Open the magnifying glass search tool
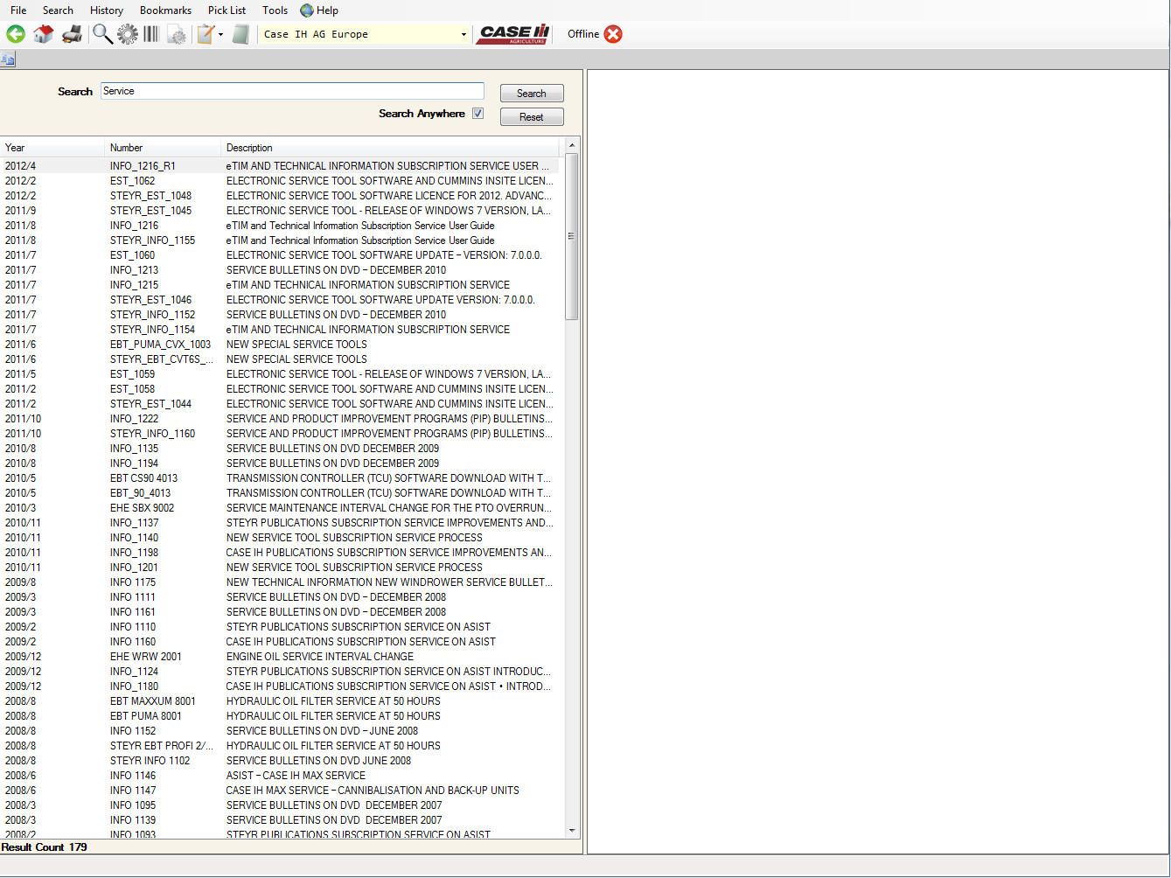Viewport: 1171px width, 878px height. click(102, 34)
